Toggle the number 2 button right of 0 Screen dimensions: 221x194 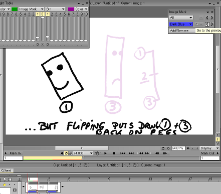(x=52, y=14)
